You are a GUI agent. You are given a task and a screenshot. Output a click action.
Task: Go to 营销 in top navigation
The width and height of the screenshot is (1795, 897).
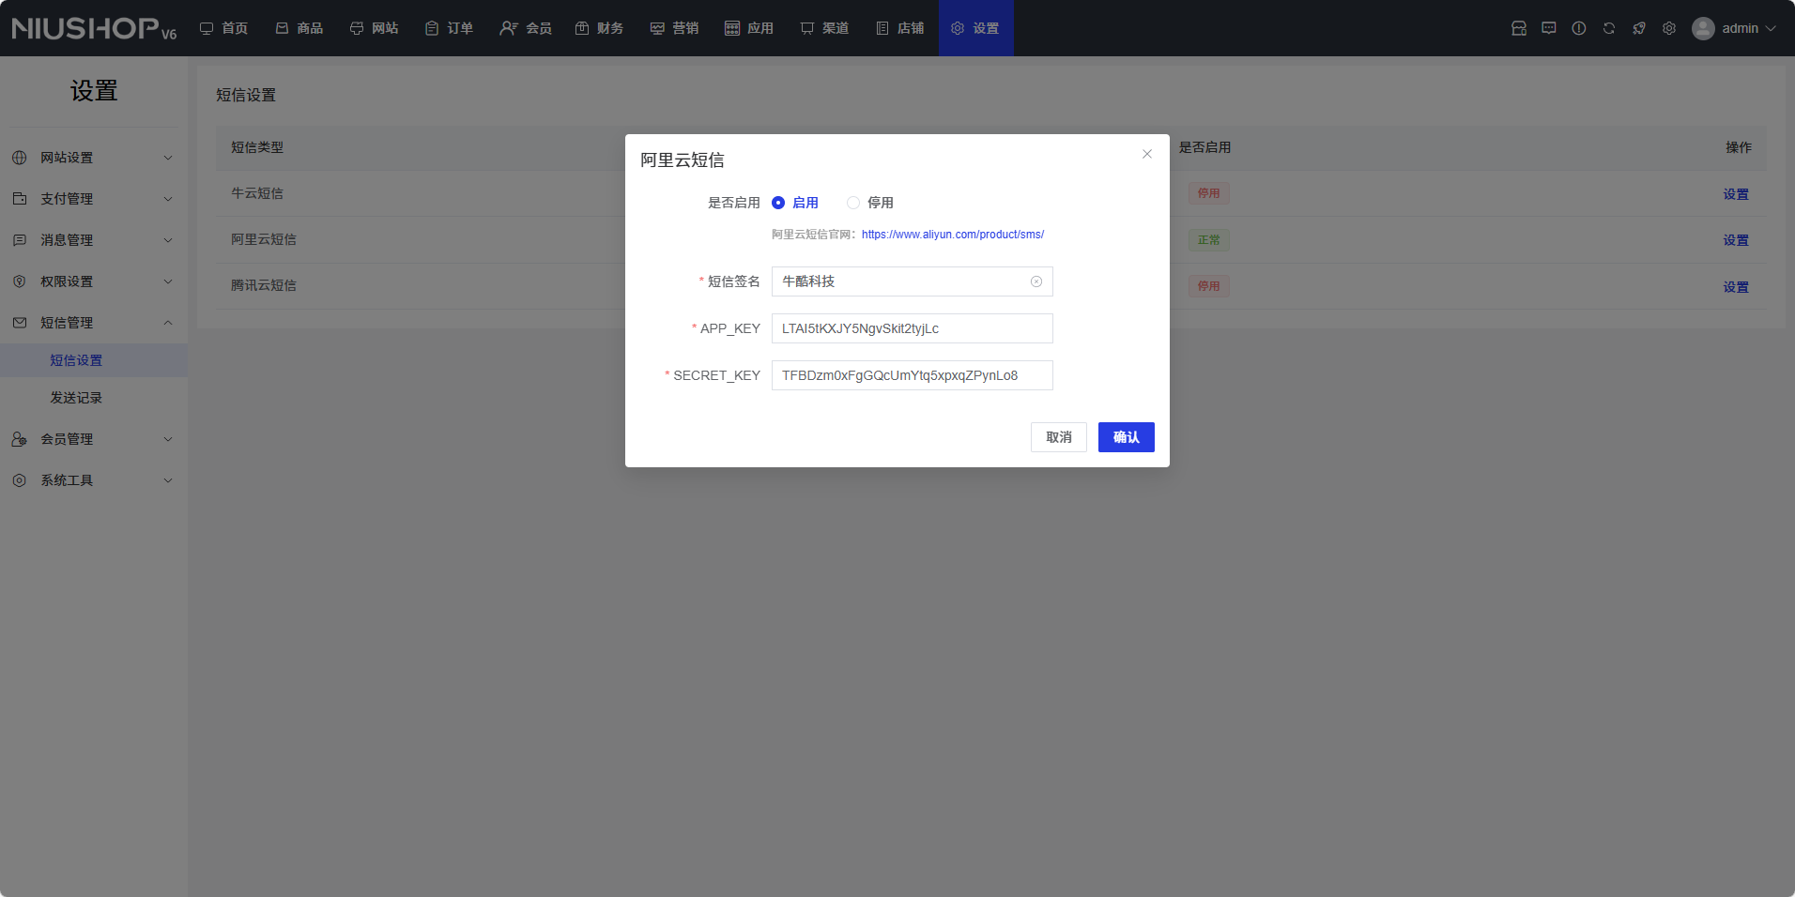point(674,28)
